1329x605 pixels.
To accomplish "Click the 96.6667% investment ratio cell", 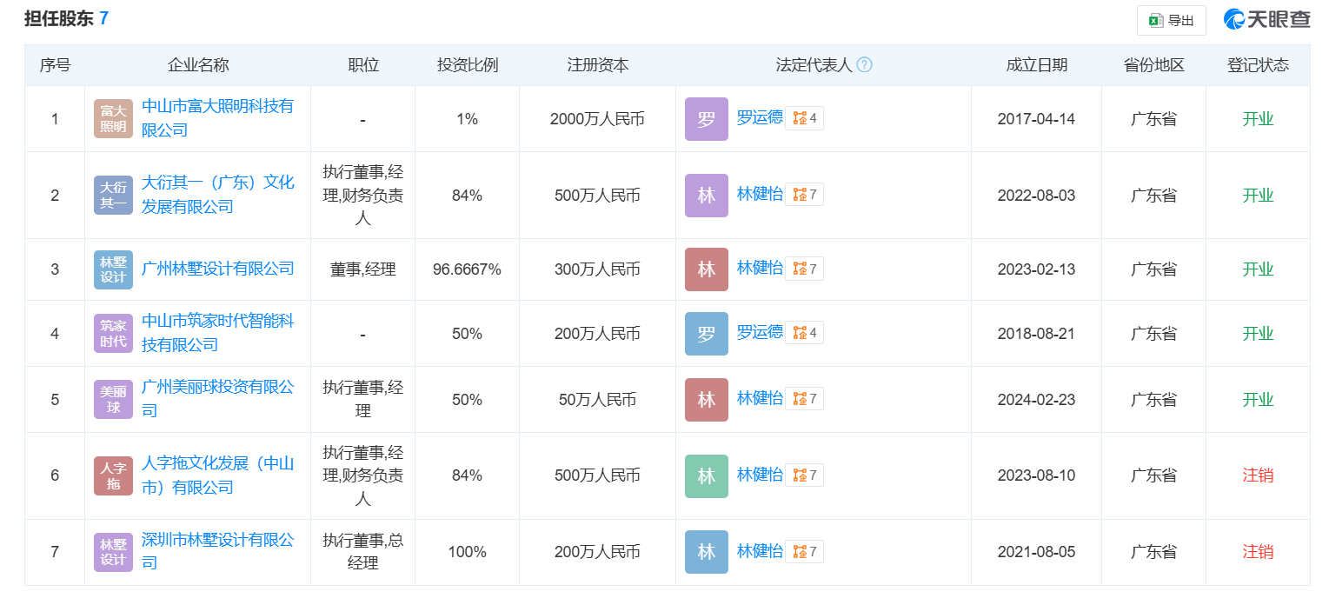I will click(x=467, y=269).
